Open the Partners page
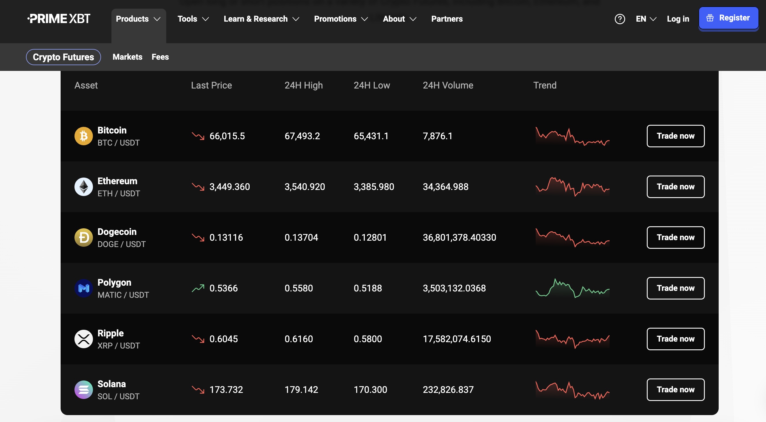 [x=447, y=19]
